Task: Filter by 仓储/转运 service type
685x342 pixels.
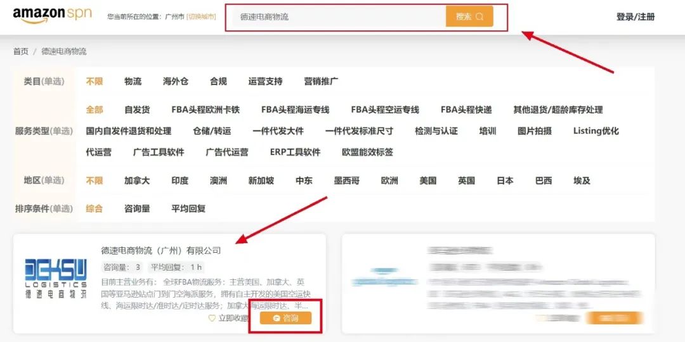Action: tap(212, 131)
